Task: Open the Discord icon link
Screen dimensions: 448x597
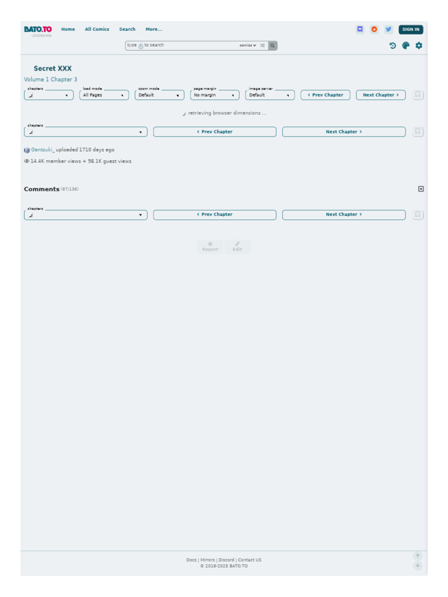Action: tap(360, 29)
